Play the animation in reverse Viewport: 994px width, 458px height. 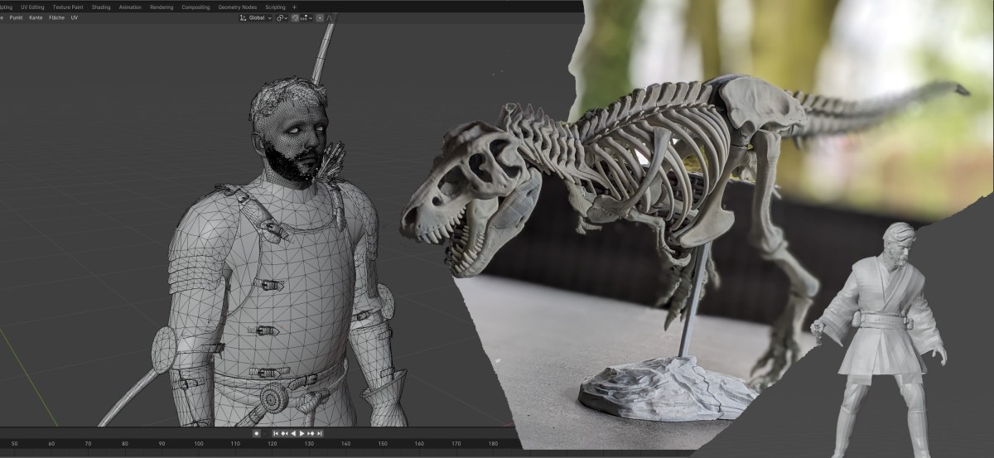pyautogui.click(x=293, y=433)
